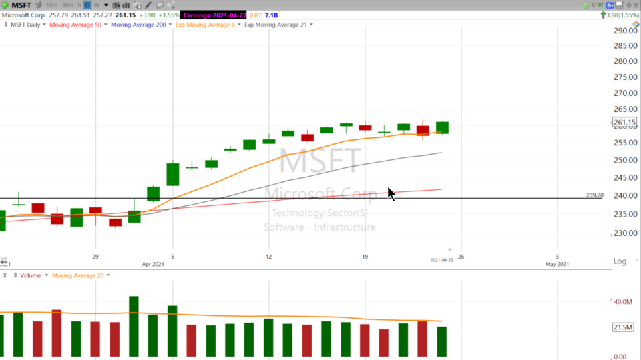Select the Weekly W timeframe
This screenshot has width=641, height=360.
(x=96, y=5)
